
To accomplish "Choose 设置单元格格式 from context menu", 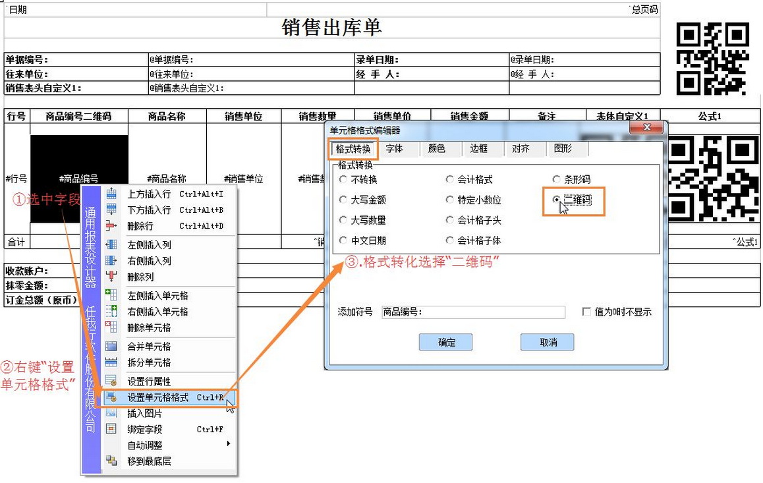I will tap(158, 398).
